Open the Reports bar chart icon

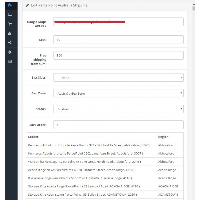(x=10, y=61)
